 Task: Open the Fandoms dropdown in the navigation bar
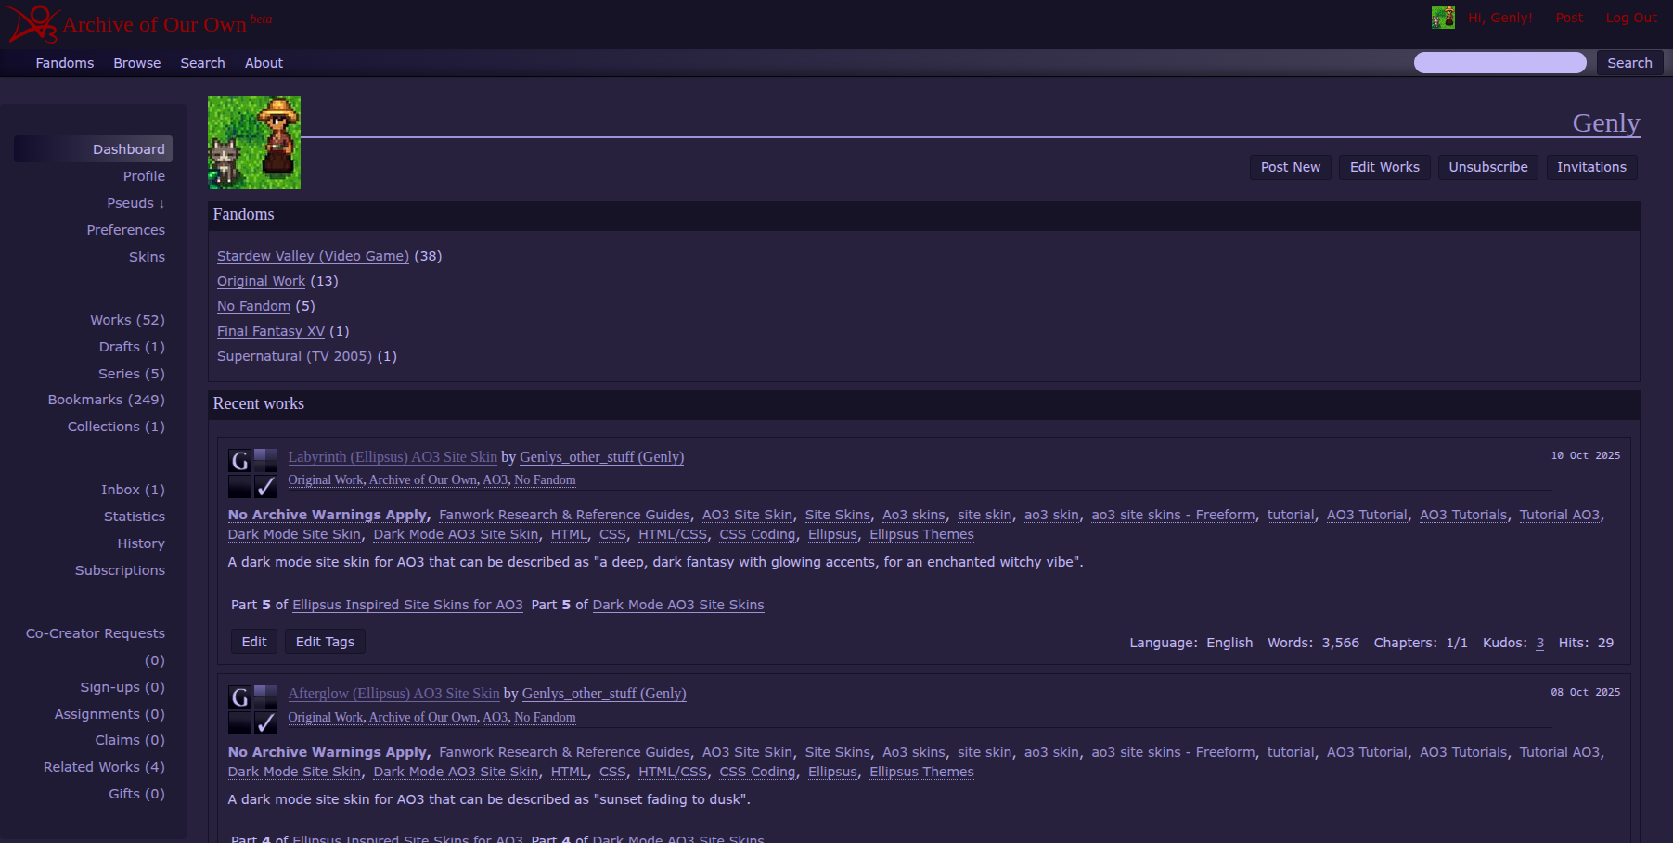point(65,63)
